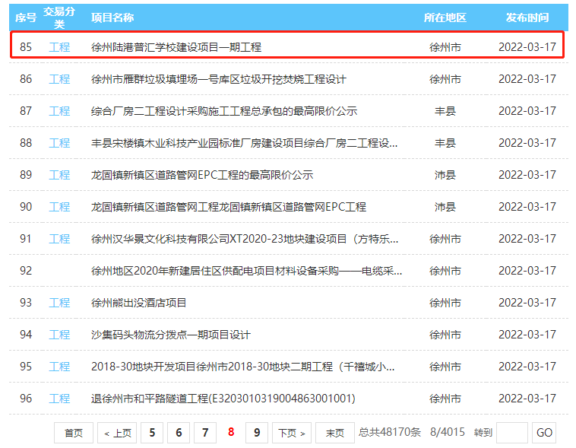
Task: Go to last page with 末页 button
Action: 335,433
